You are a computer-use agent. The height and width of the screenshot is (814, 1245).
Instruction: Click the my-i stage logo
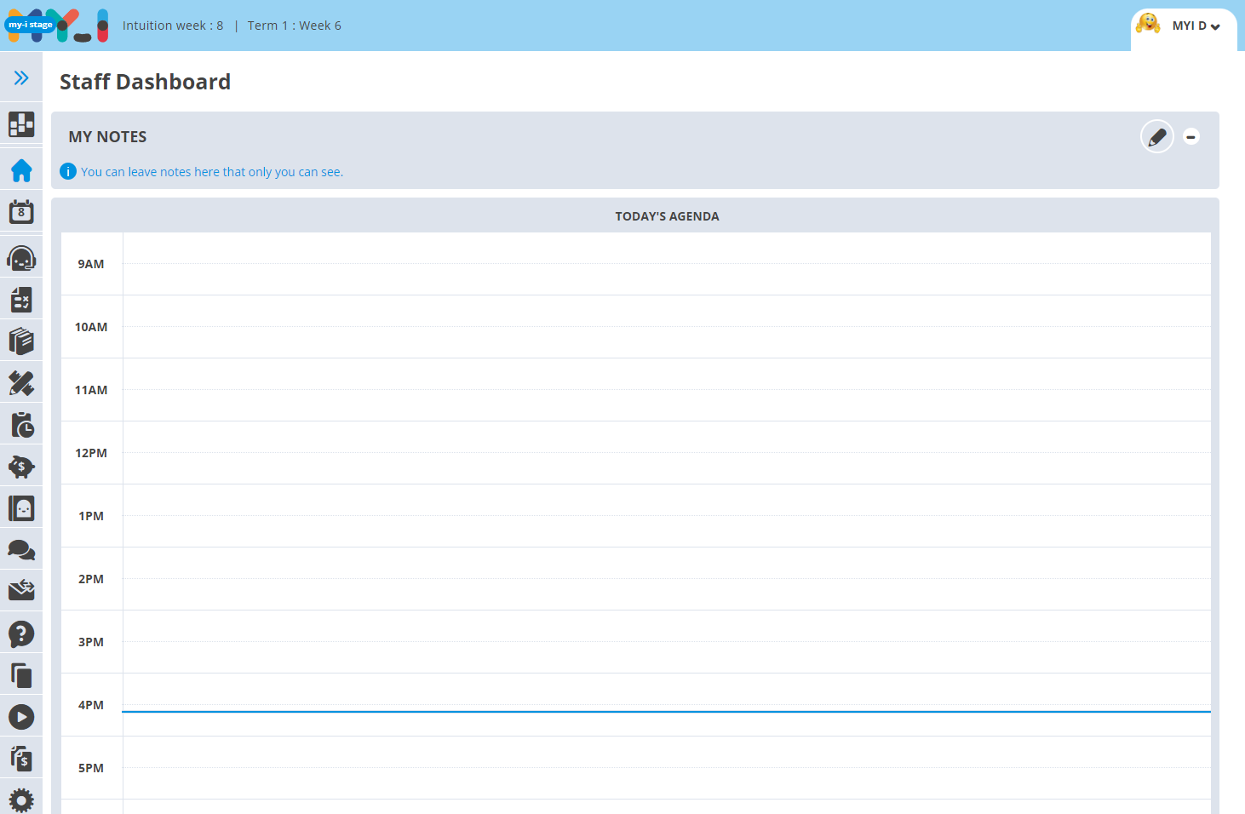point(56,26)
